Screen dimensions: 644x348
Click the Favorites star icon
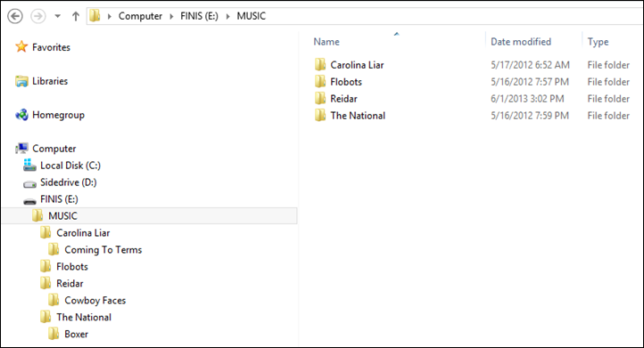click(21, 47)
